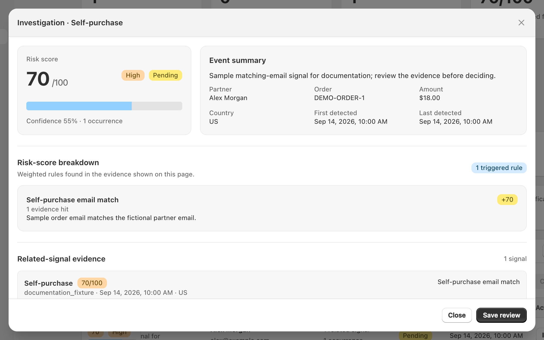This screenshot has height=340, width=544.
Task: Click the Pending badge in the background table row
Action: point(415,335)
